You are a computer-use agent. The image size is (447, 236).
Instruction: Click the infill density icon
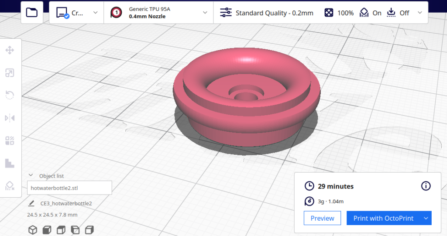click(x=329, y=13)
